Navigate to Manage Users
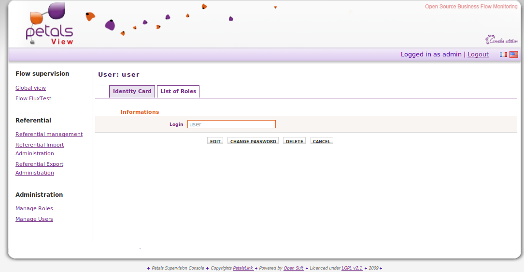The width and height of the screenshot is (524, 272). pyautogui.click(x=34, y=219)
